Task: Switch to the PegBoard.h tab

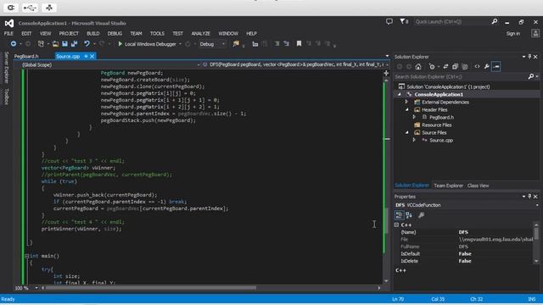Action: tap(26, 56)
